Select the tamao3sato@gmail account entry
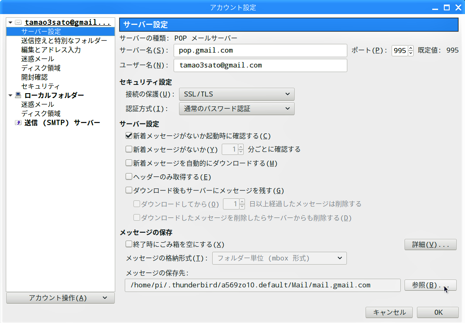 [x=68, y=22]
